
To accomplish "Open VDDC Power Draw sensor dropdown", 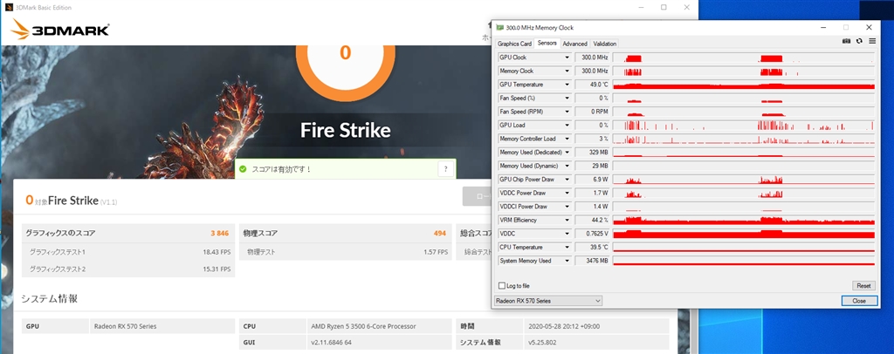I will [x=567, y=193].
